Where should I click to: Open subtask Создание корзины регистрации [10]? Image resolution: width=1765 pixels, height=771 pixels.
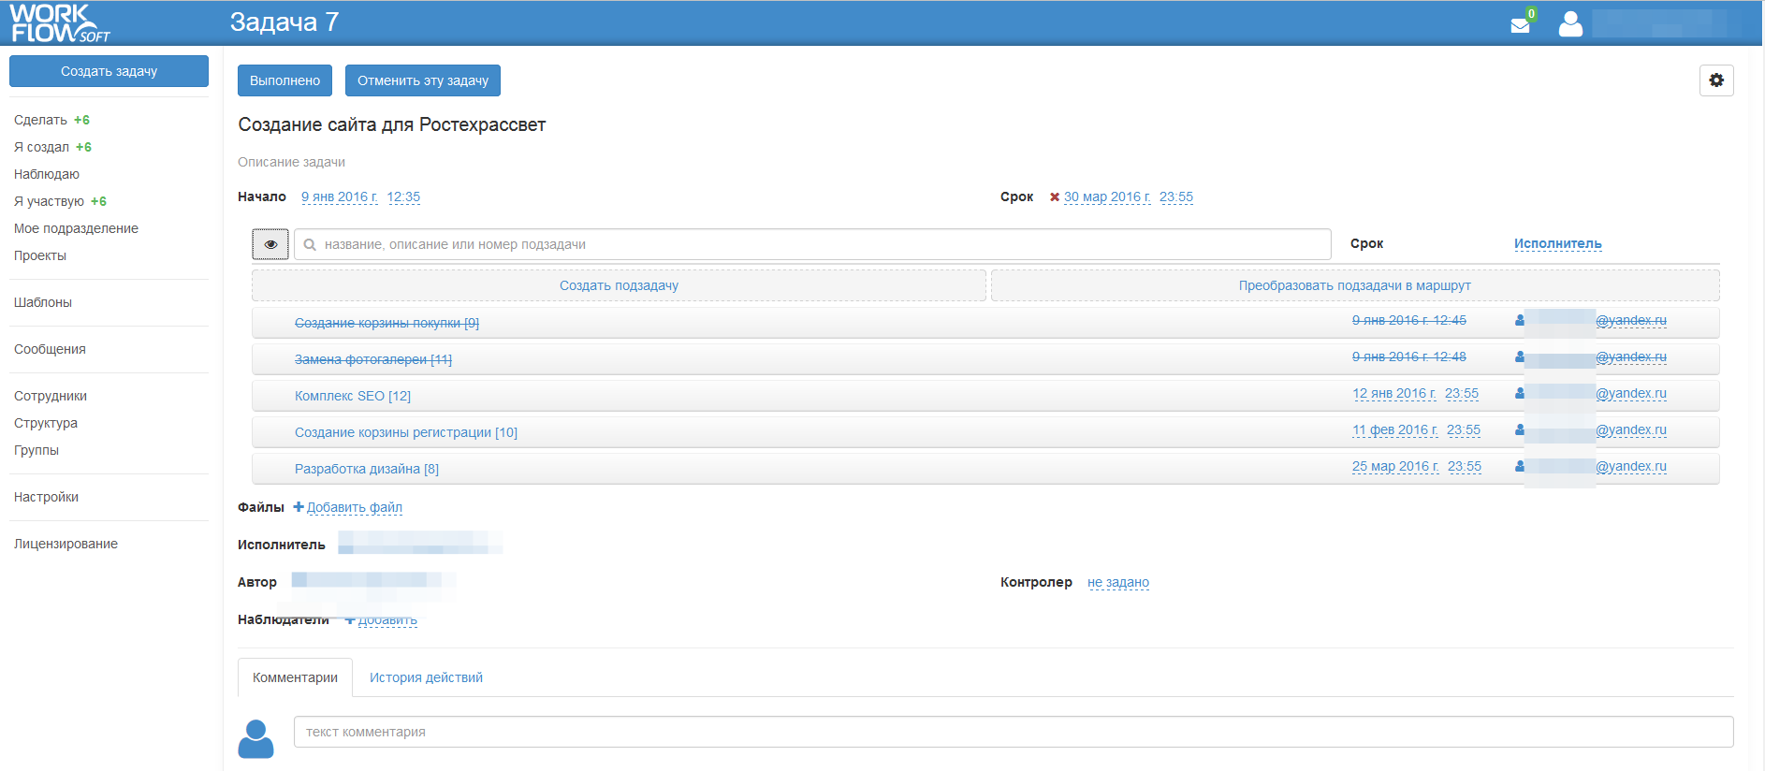(x=406, y=432)
